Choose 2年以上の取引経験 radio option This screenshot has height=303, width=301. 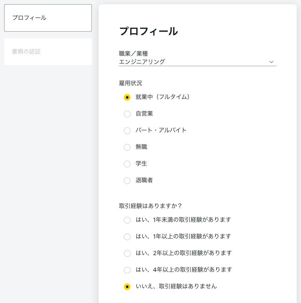pos(127,253)
